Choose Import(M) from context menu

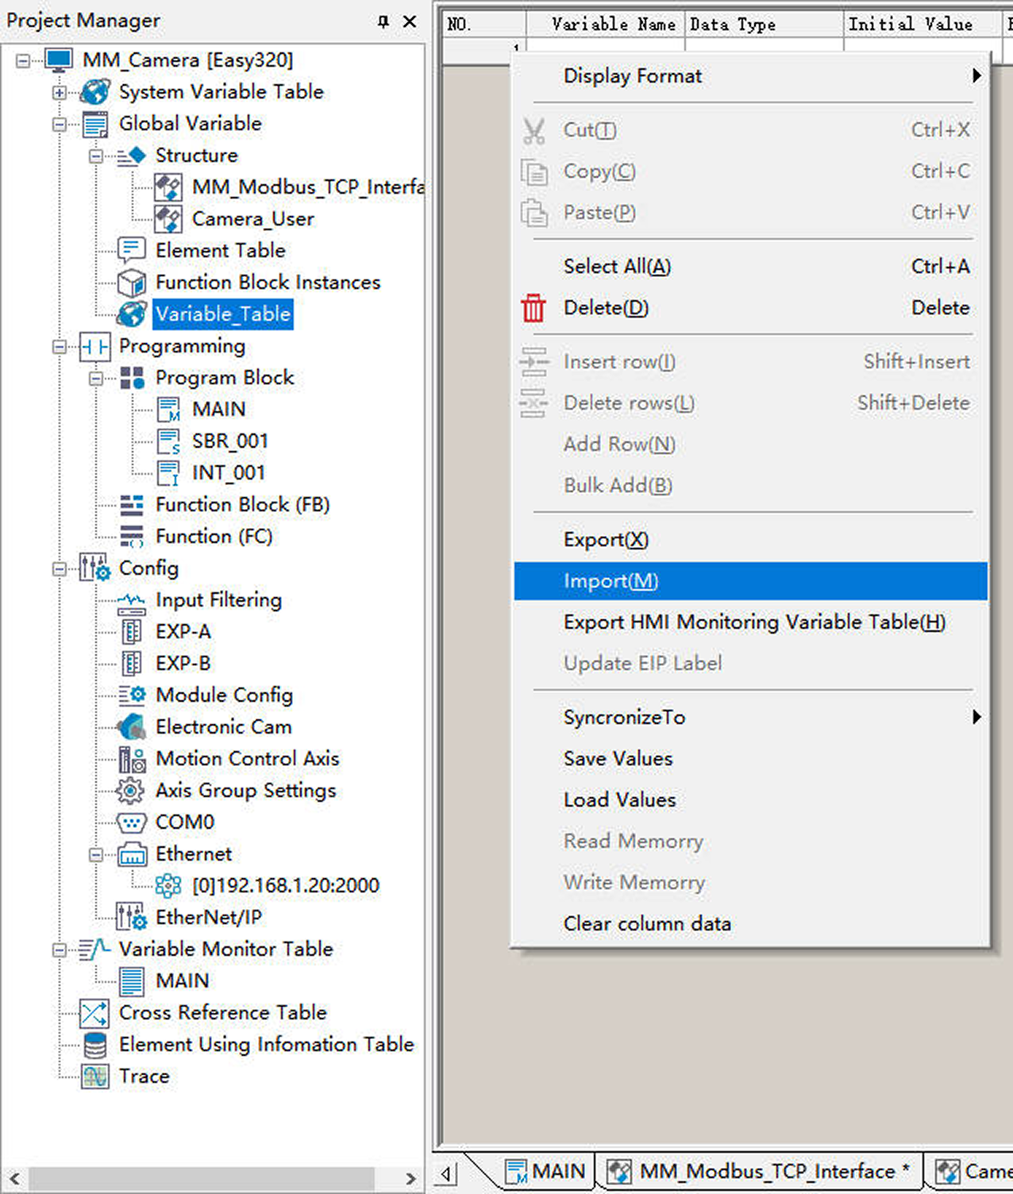pos(610,581)
